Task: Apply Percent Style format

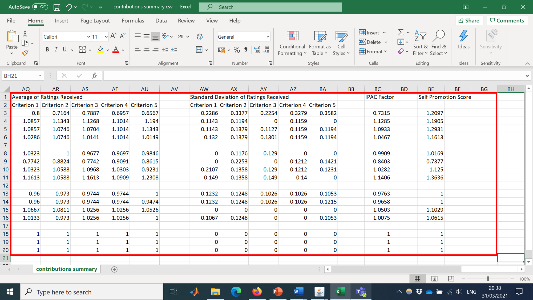Action: tap(237, 50)
